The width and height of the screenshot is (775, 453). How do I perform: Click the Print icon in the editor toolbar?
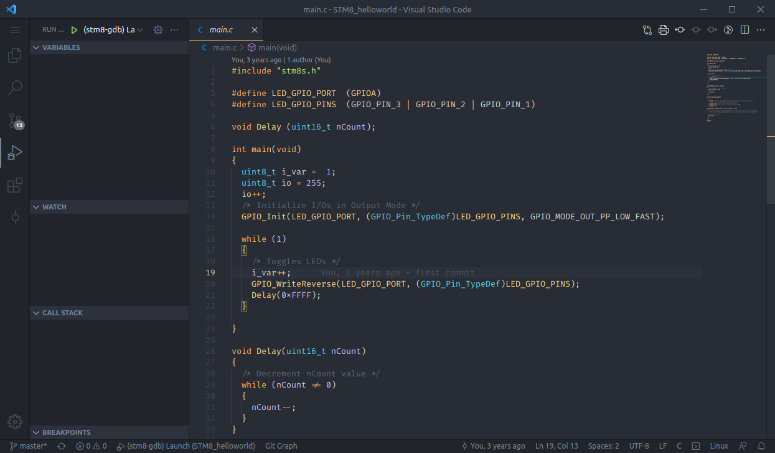click(x=664, y=30)
